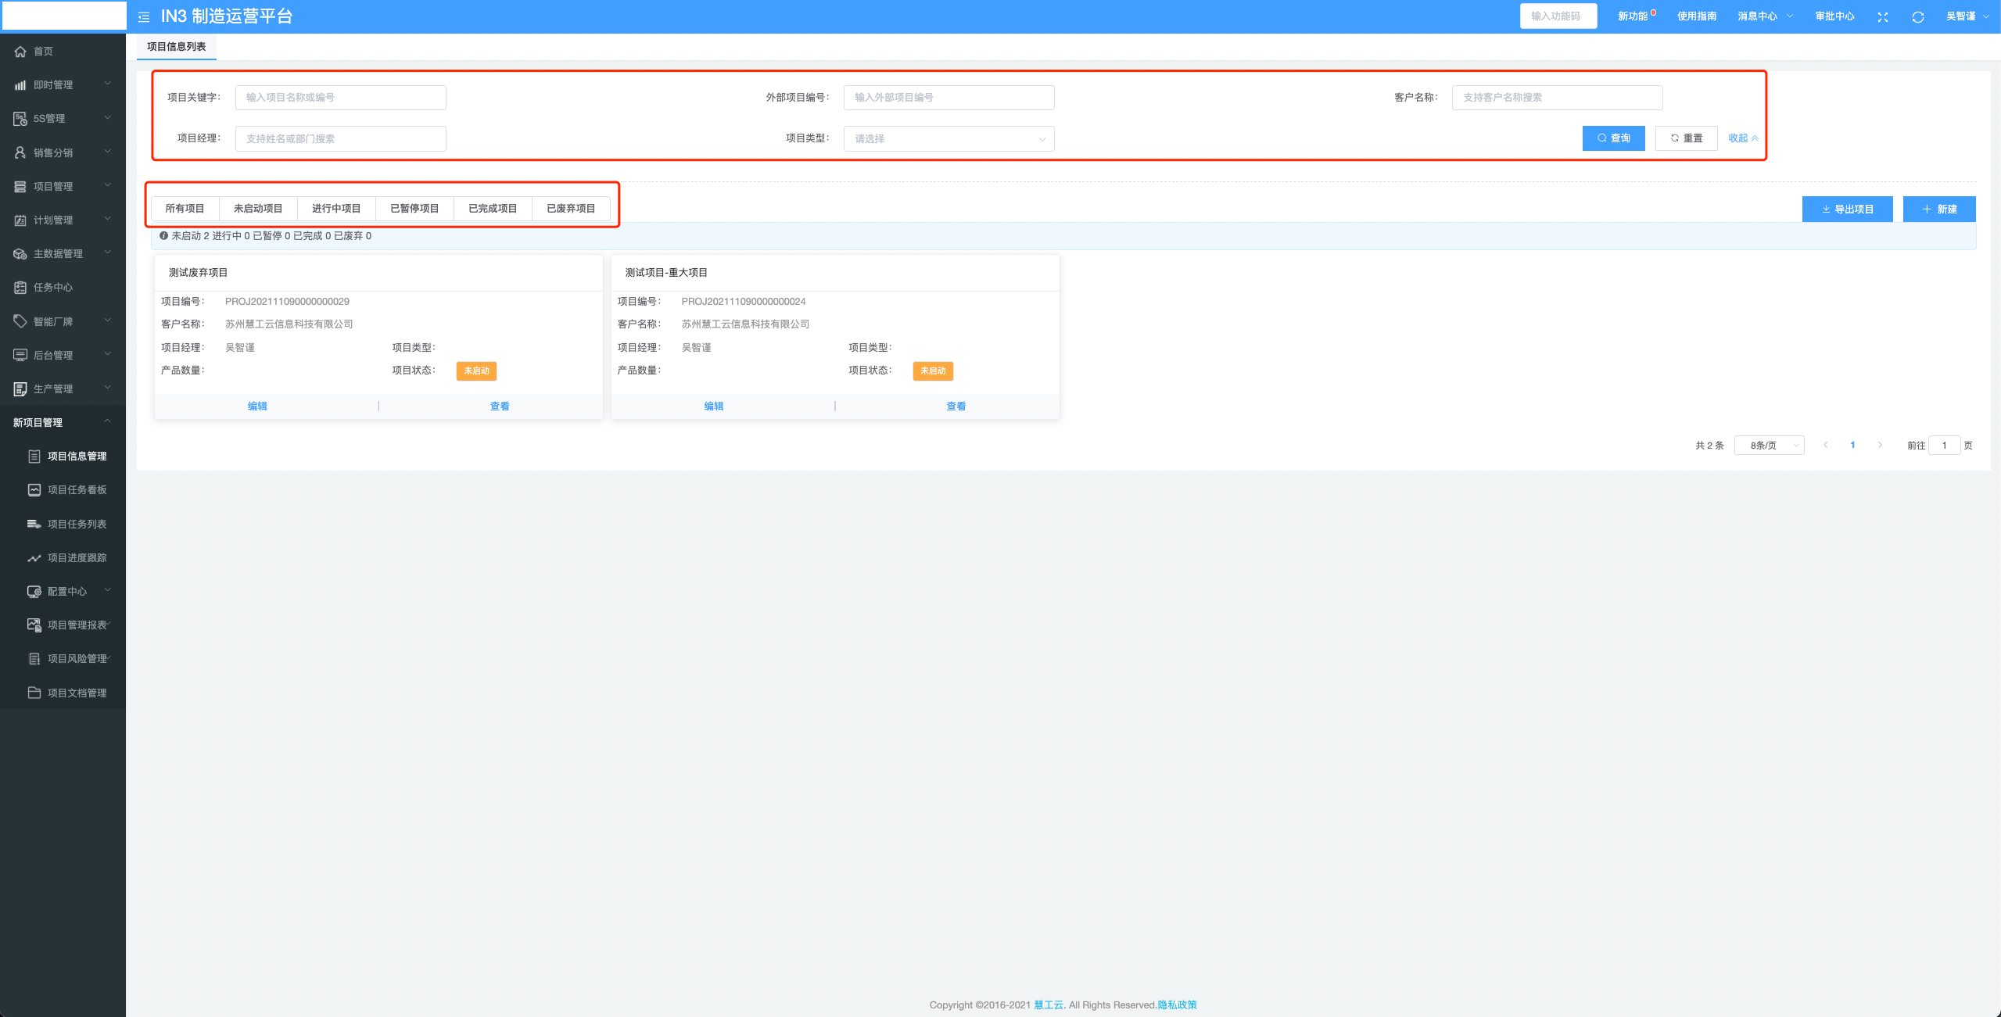Switch filter to 已废弃项目
Screen dimensions: 2001x1017
click(x=571, y=209)
